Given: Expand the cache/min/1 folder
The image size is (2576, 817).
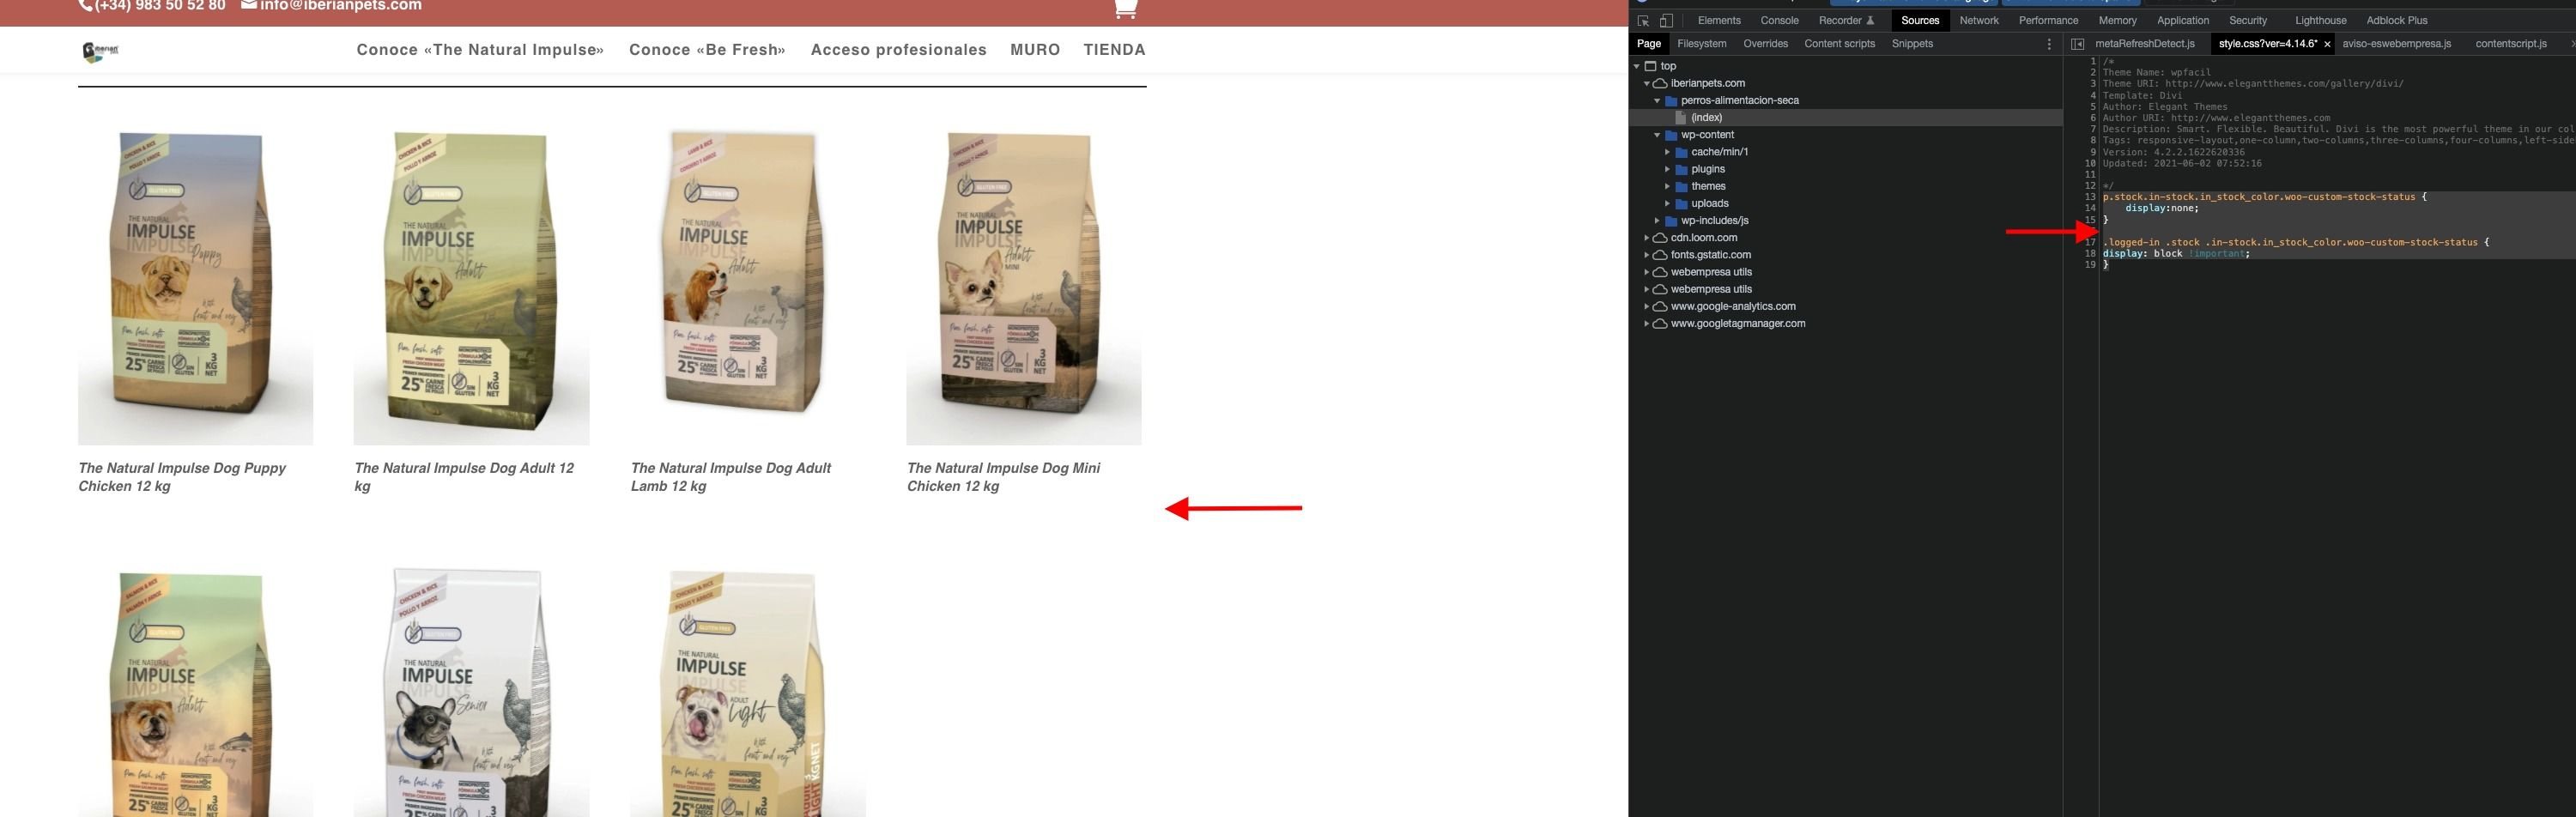Looking at the screenshot, I should tap(1667, 152).
